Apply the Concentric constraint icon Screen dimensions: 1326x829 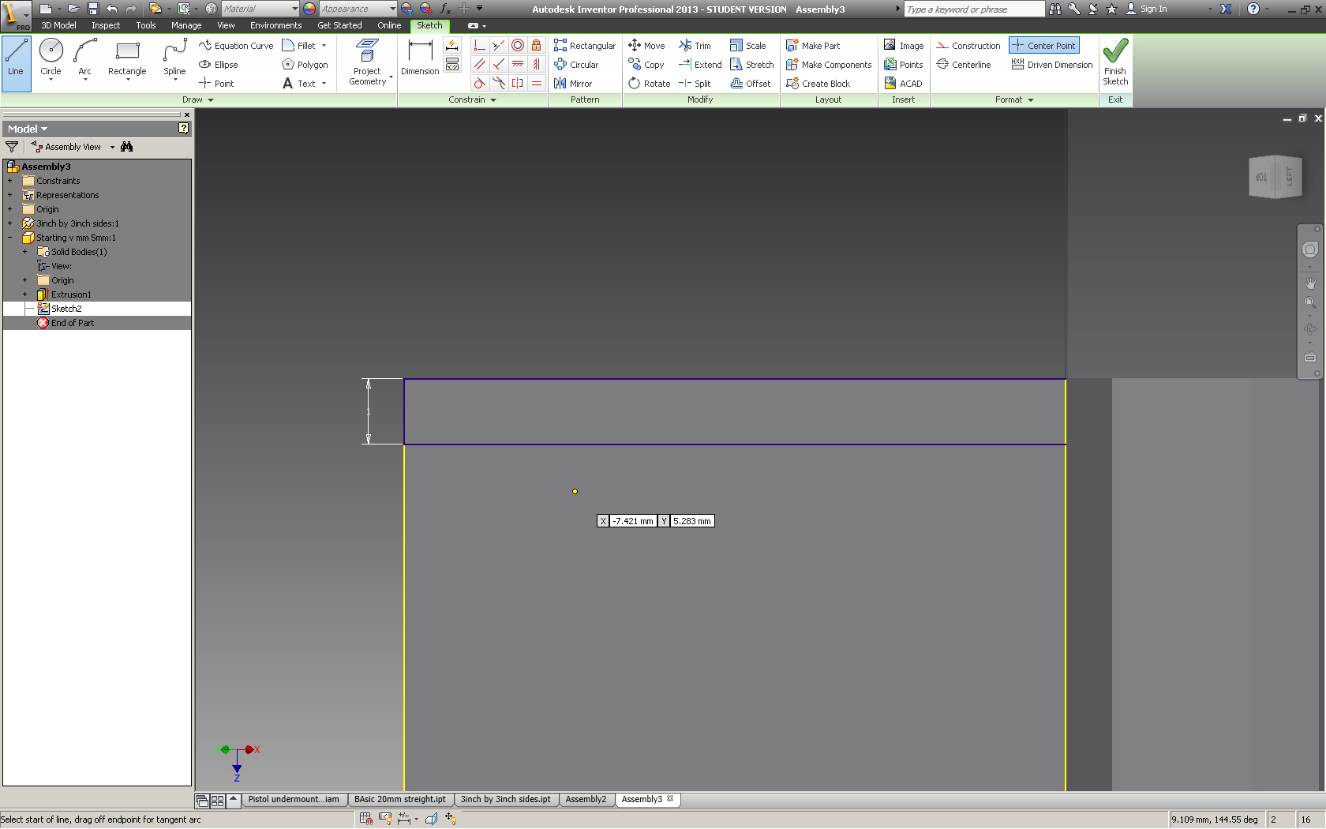point(518,46)
